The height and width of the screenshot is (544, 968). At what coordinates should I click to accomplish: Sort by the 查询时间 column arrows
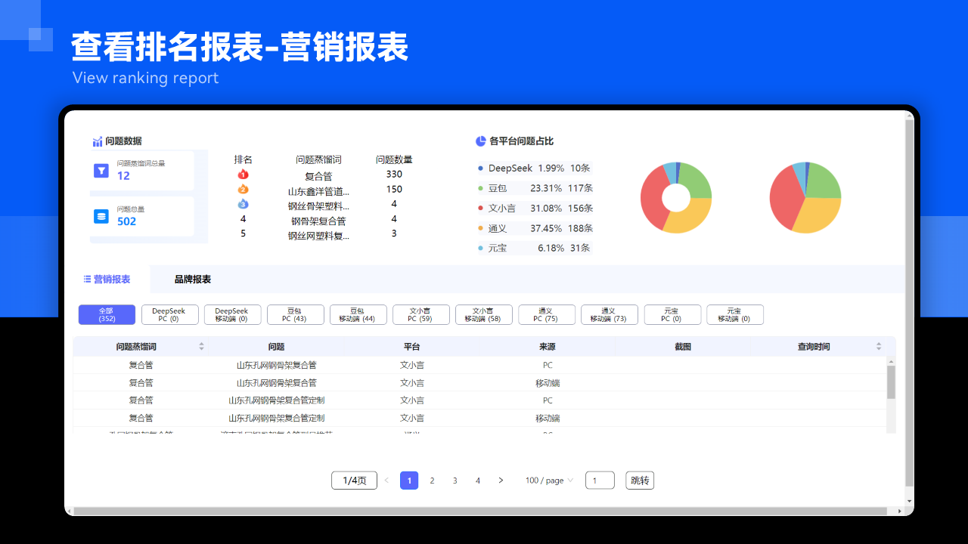click(x=879, y=347)
